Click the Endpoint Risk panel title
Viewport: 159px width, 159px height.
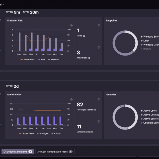tap(15, 21)
